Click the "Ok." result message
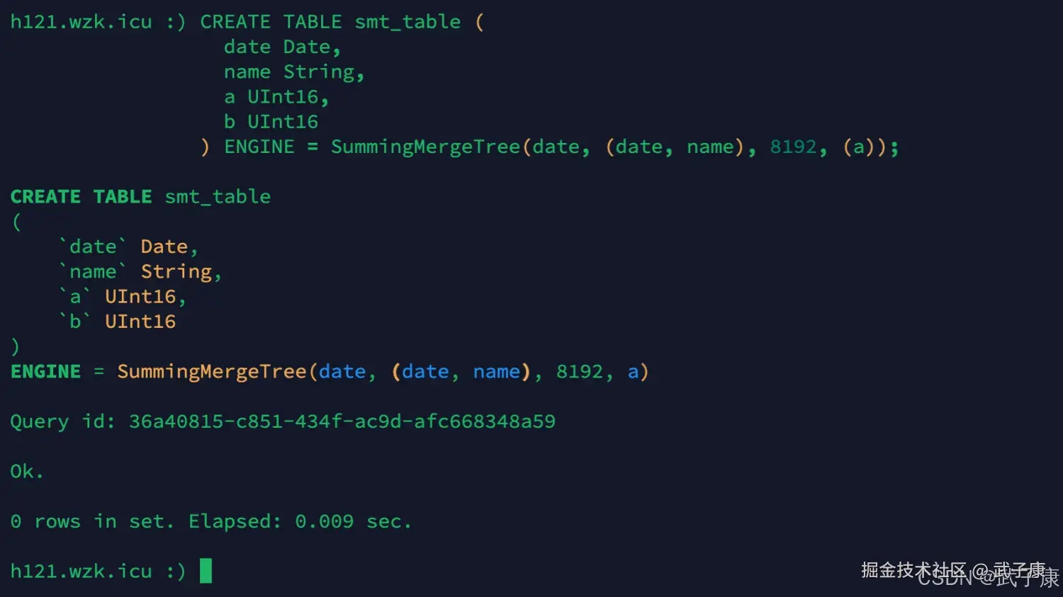This screenshot has height=597, width=1063. [27, 472]
